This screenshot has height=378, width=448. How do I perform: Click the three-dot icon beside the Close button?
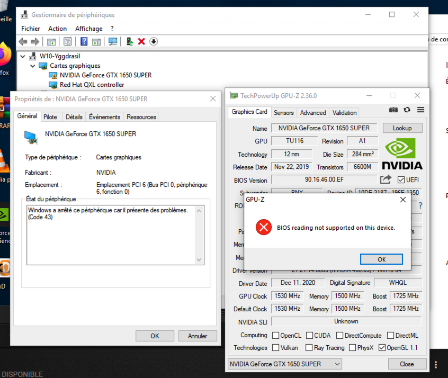(x=436, y=365)
